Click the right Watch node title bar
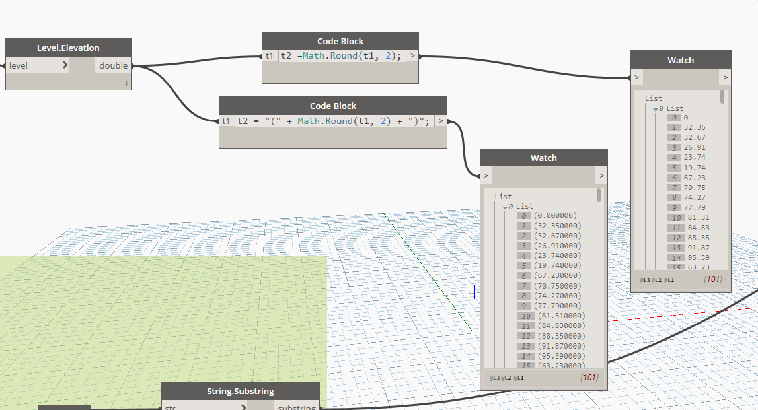758x410 pixels. point(681,60)
